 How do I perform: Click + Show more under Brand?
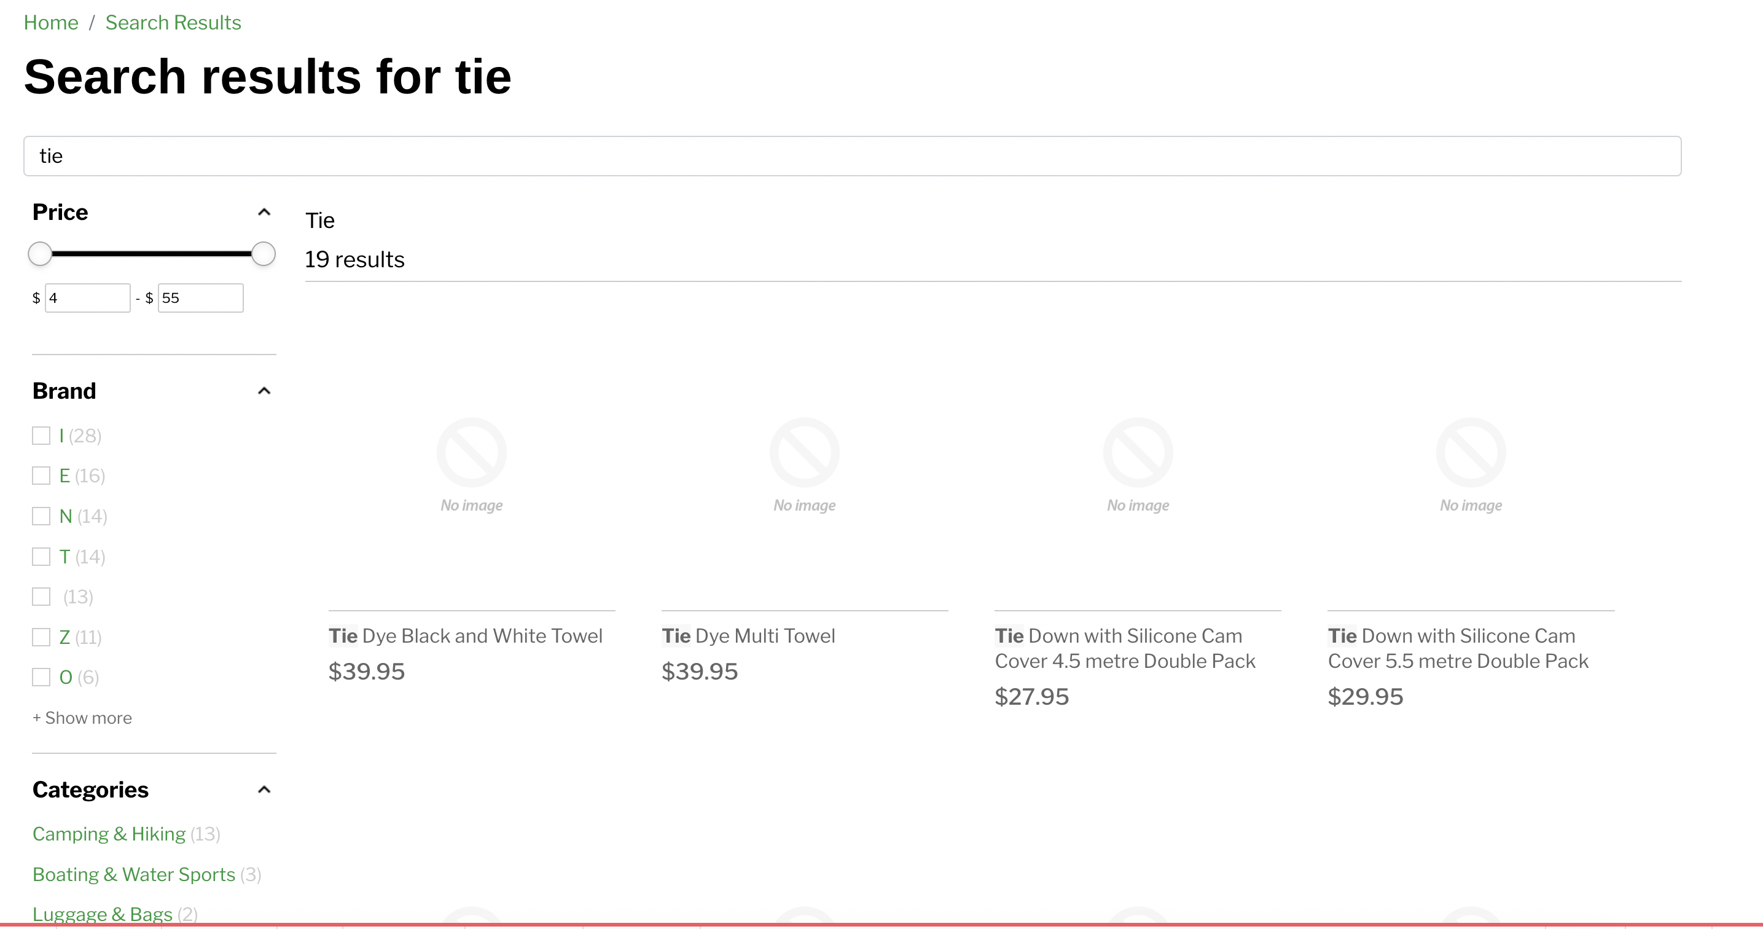(82, 718)
